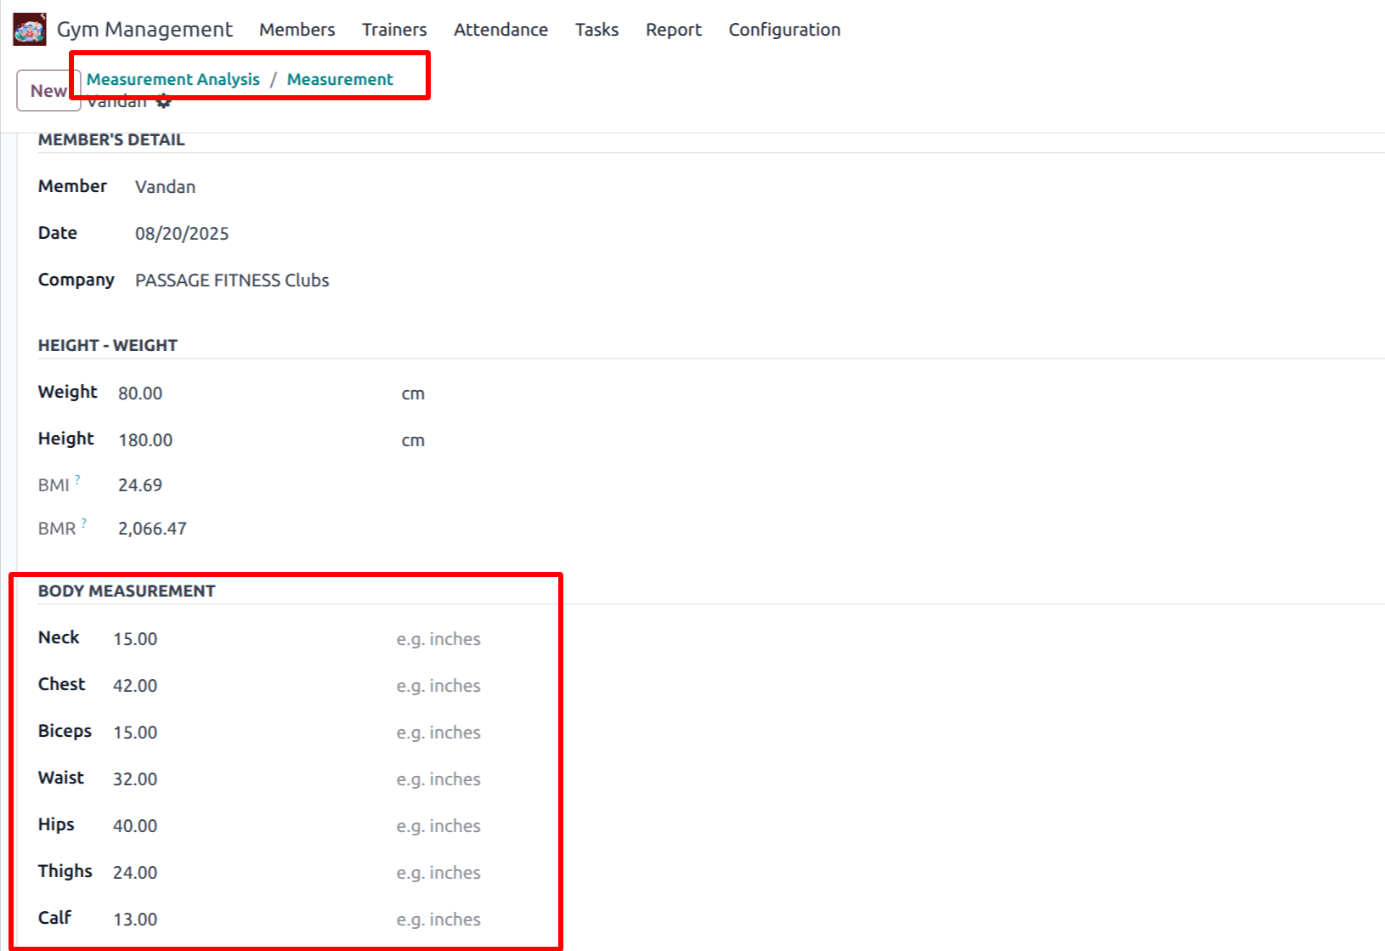The image size is (1385, 951).
Task: Click the BMR help question mark
Action: (x=83, y=524)
